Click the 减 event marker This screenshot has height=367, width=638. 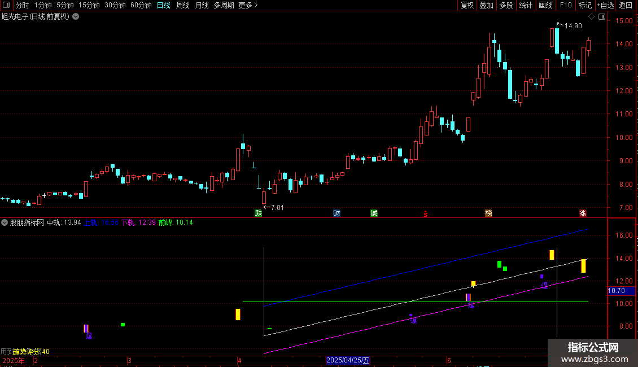point(374,213)
